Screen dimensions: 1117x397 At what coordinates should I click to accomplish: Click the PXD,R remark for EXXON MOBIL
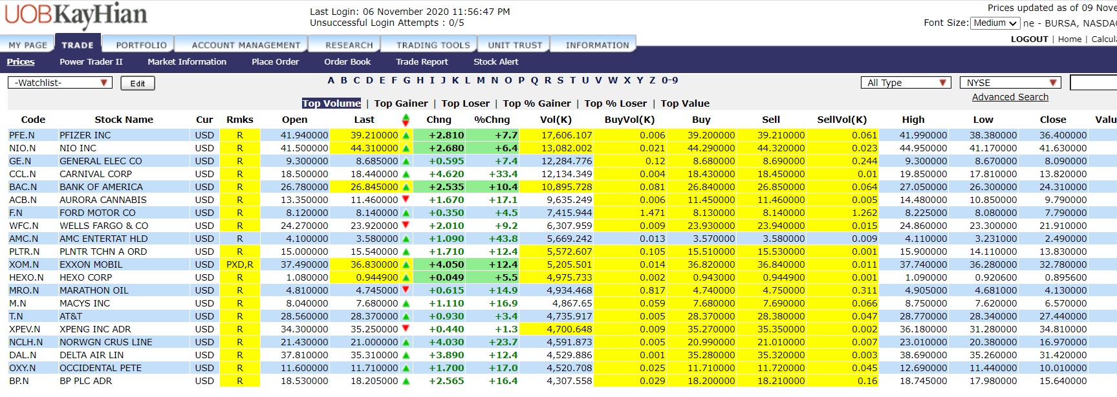(240, 264)
